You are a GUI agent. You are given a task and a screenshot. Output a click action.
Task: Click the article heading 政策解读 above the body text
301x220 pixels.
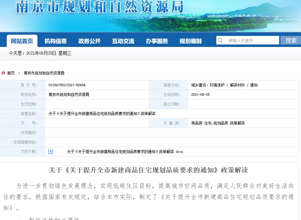[x=149, y=170]
